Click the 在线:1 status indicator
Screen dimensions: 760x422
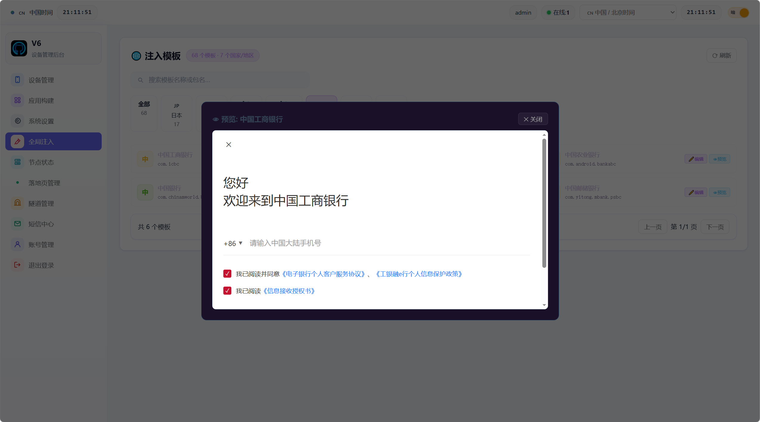click(558, 13)
